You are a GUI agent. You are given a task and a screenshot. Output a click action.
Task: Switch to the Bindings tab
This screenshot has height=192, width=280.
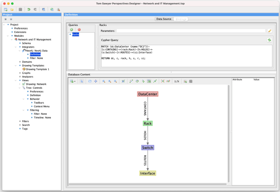tap(181, 19)
